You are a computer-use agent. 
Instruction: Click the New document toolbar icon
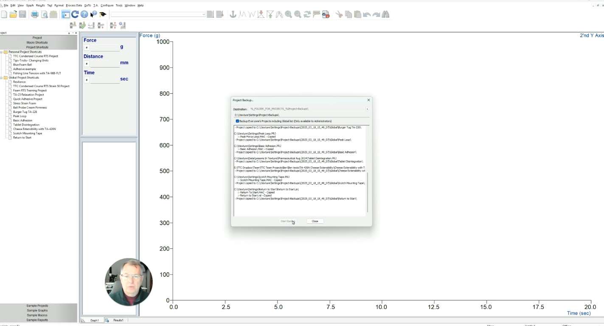click(4, 14)
